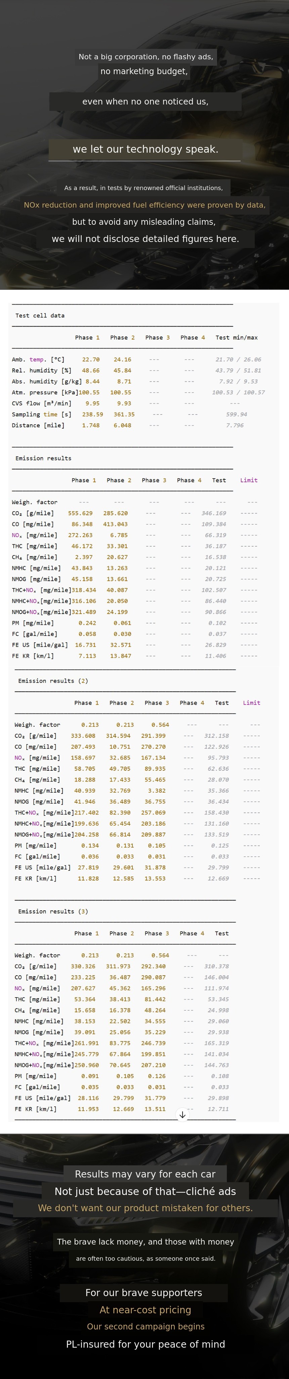289x1379 pixels.
Task: Click the 'Emission results (2)' heading
Action: [x=53, y=681]
